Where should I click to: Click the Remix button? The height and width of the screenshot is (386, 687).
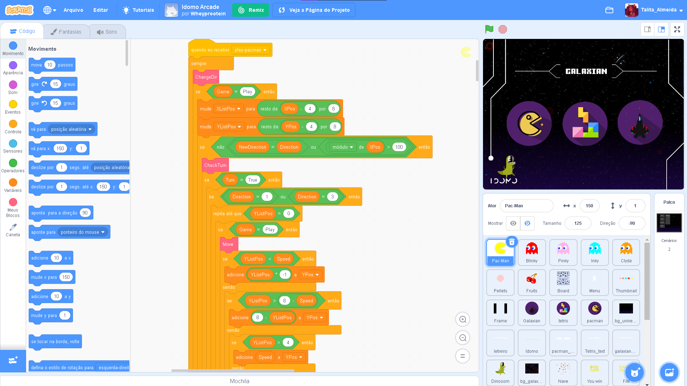pyautogui.click(x=250, y=10)
